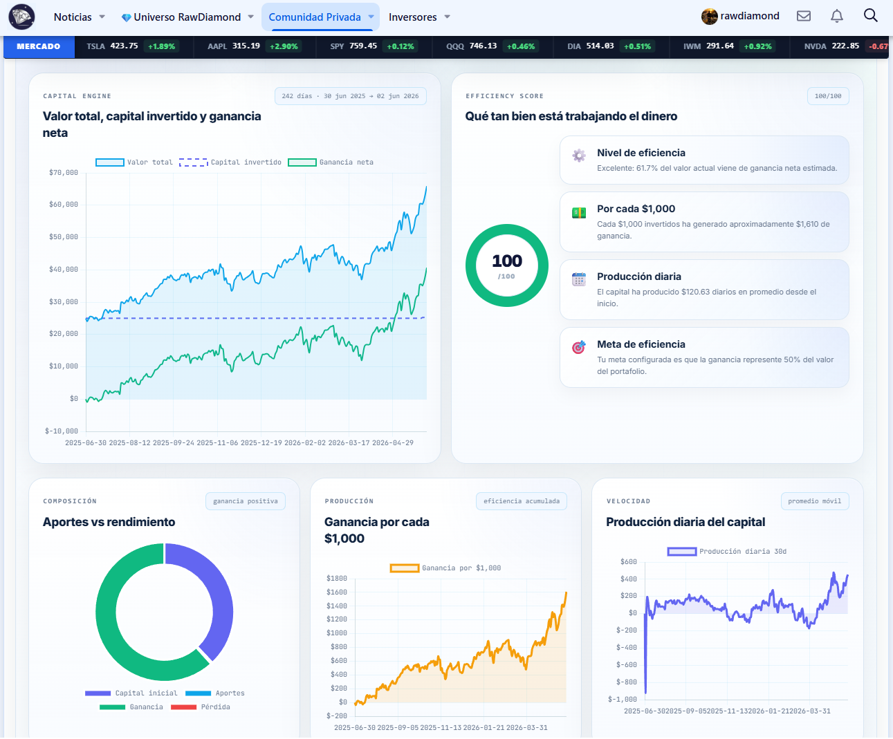Toggle the Capital invertido legend series
Image resolution: width=893 pixels, height=739 pixels.
pyautogui.click(x=230, y=162)
